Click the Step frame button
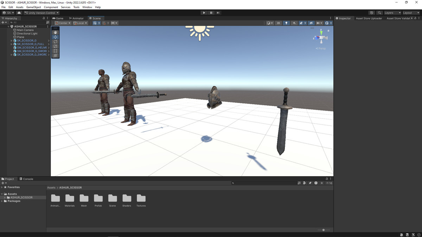422x237 pixels. coord(218,13)
